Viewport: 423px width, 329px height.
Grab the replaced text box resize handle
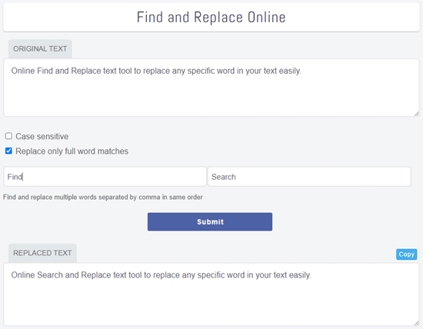(417, 323)
